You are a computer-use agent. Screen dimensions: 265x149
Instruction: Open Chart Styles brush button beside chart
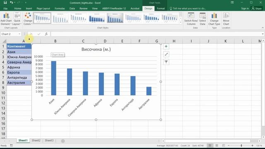pos(166,54)
